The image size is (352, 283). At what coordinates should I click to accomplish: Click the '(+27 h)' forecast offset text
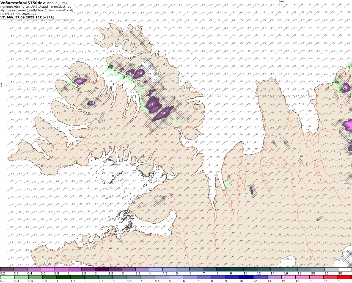pyautogui.click(x=48, y=17)
